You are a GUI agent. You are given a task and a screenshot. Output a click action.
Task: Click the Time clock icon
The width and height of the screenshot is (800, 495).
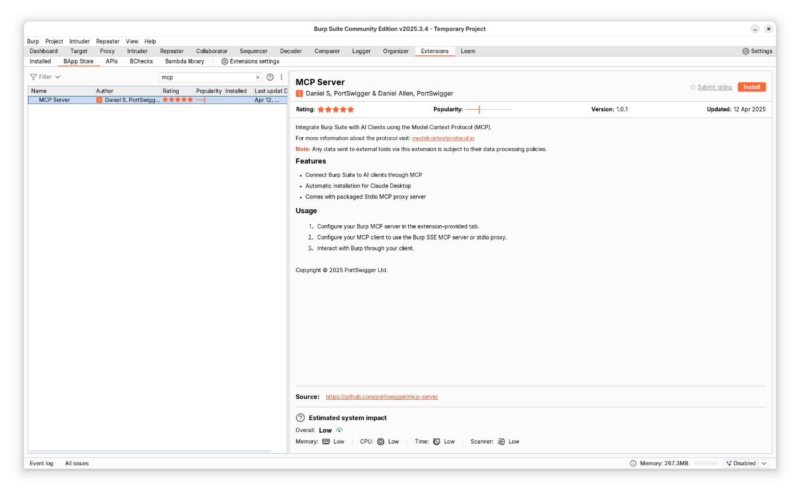pos(437,442)
